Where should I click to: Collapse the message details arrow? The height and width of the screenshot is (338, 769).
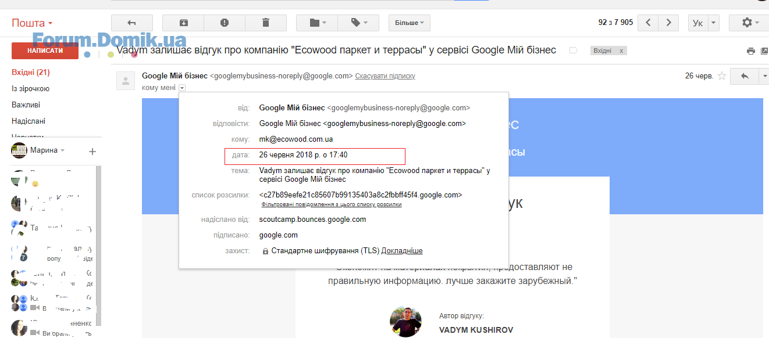coord(182,88)
